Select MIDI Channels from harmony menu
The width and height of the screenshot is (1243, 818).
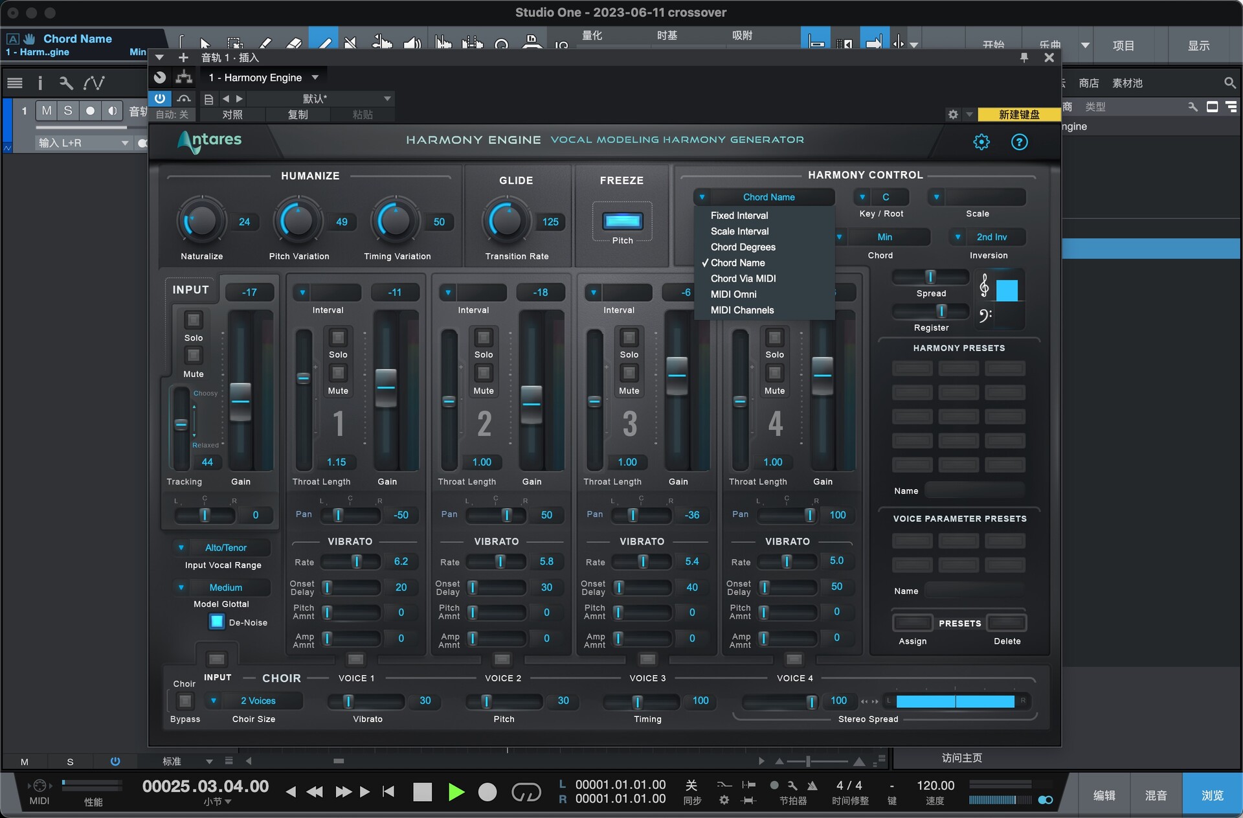click(742, 310)
